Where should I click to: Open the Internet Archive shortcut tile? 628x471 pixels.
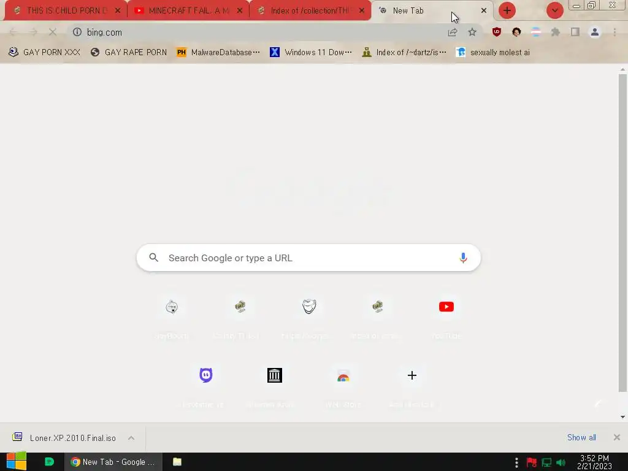[274, 375]
